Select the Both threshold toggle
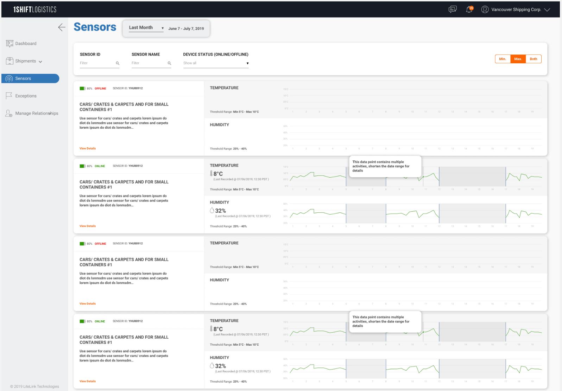Image resolution: width=562 pixels, height=391 pixels. (533, 59)
